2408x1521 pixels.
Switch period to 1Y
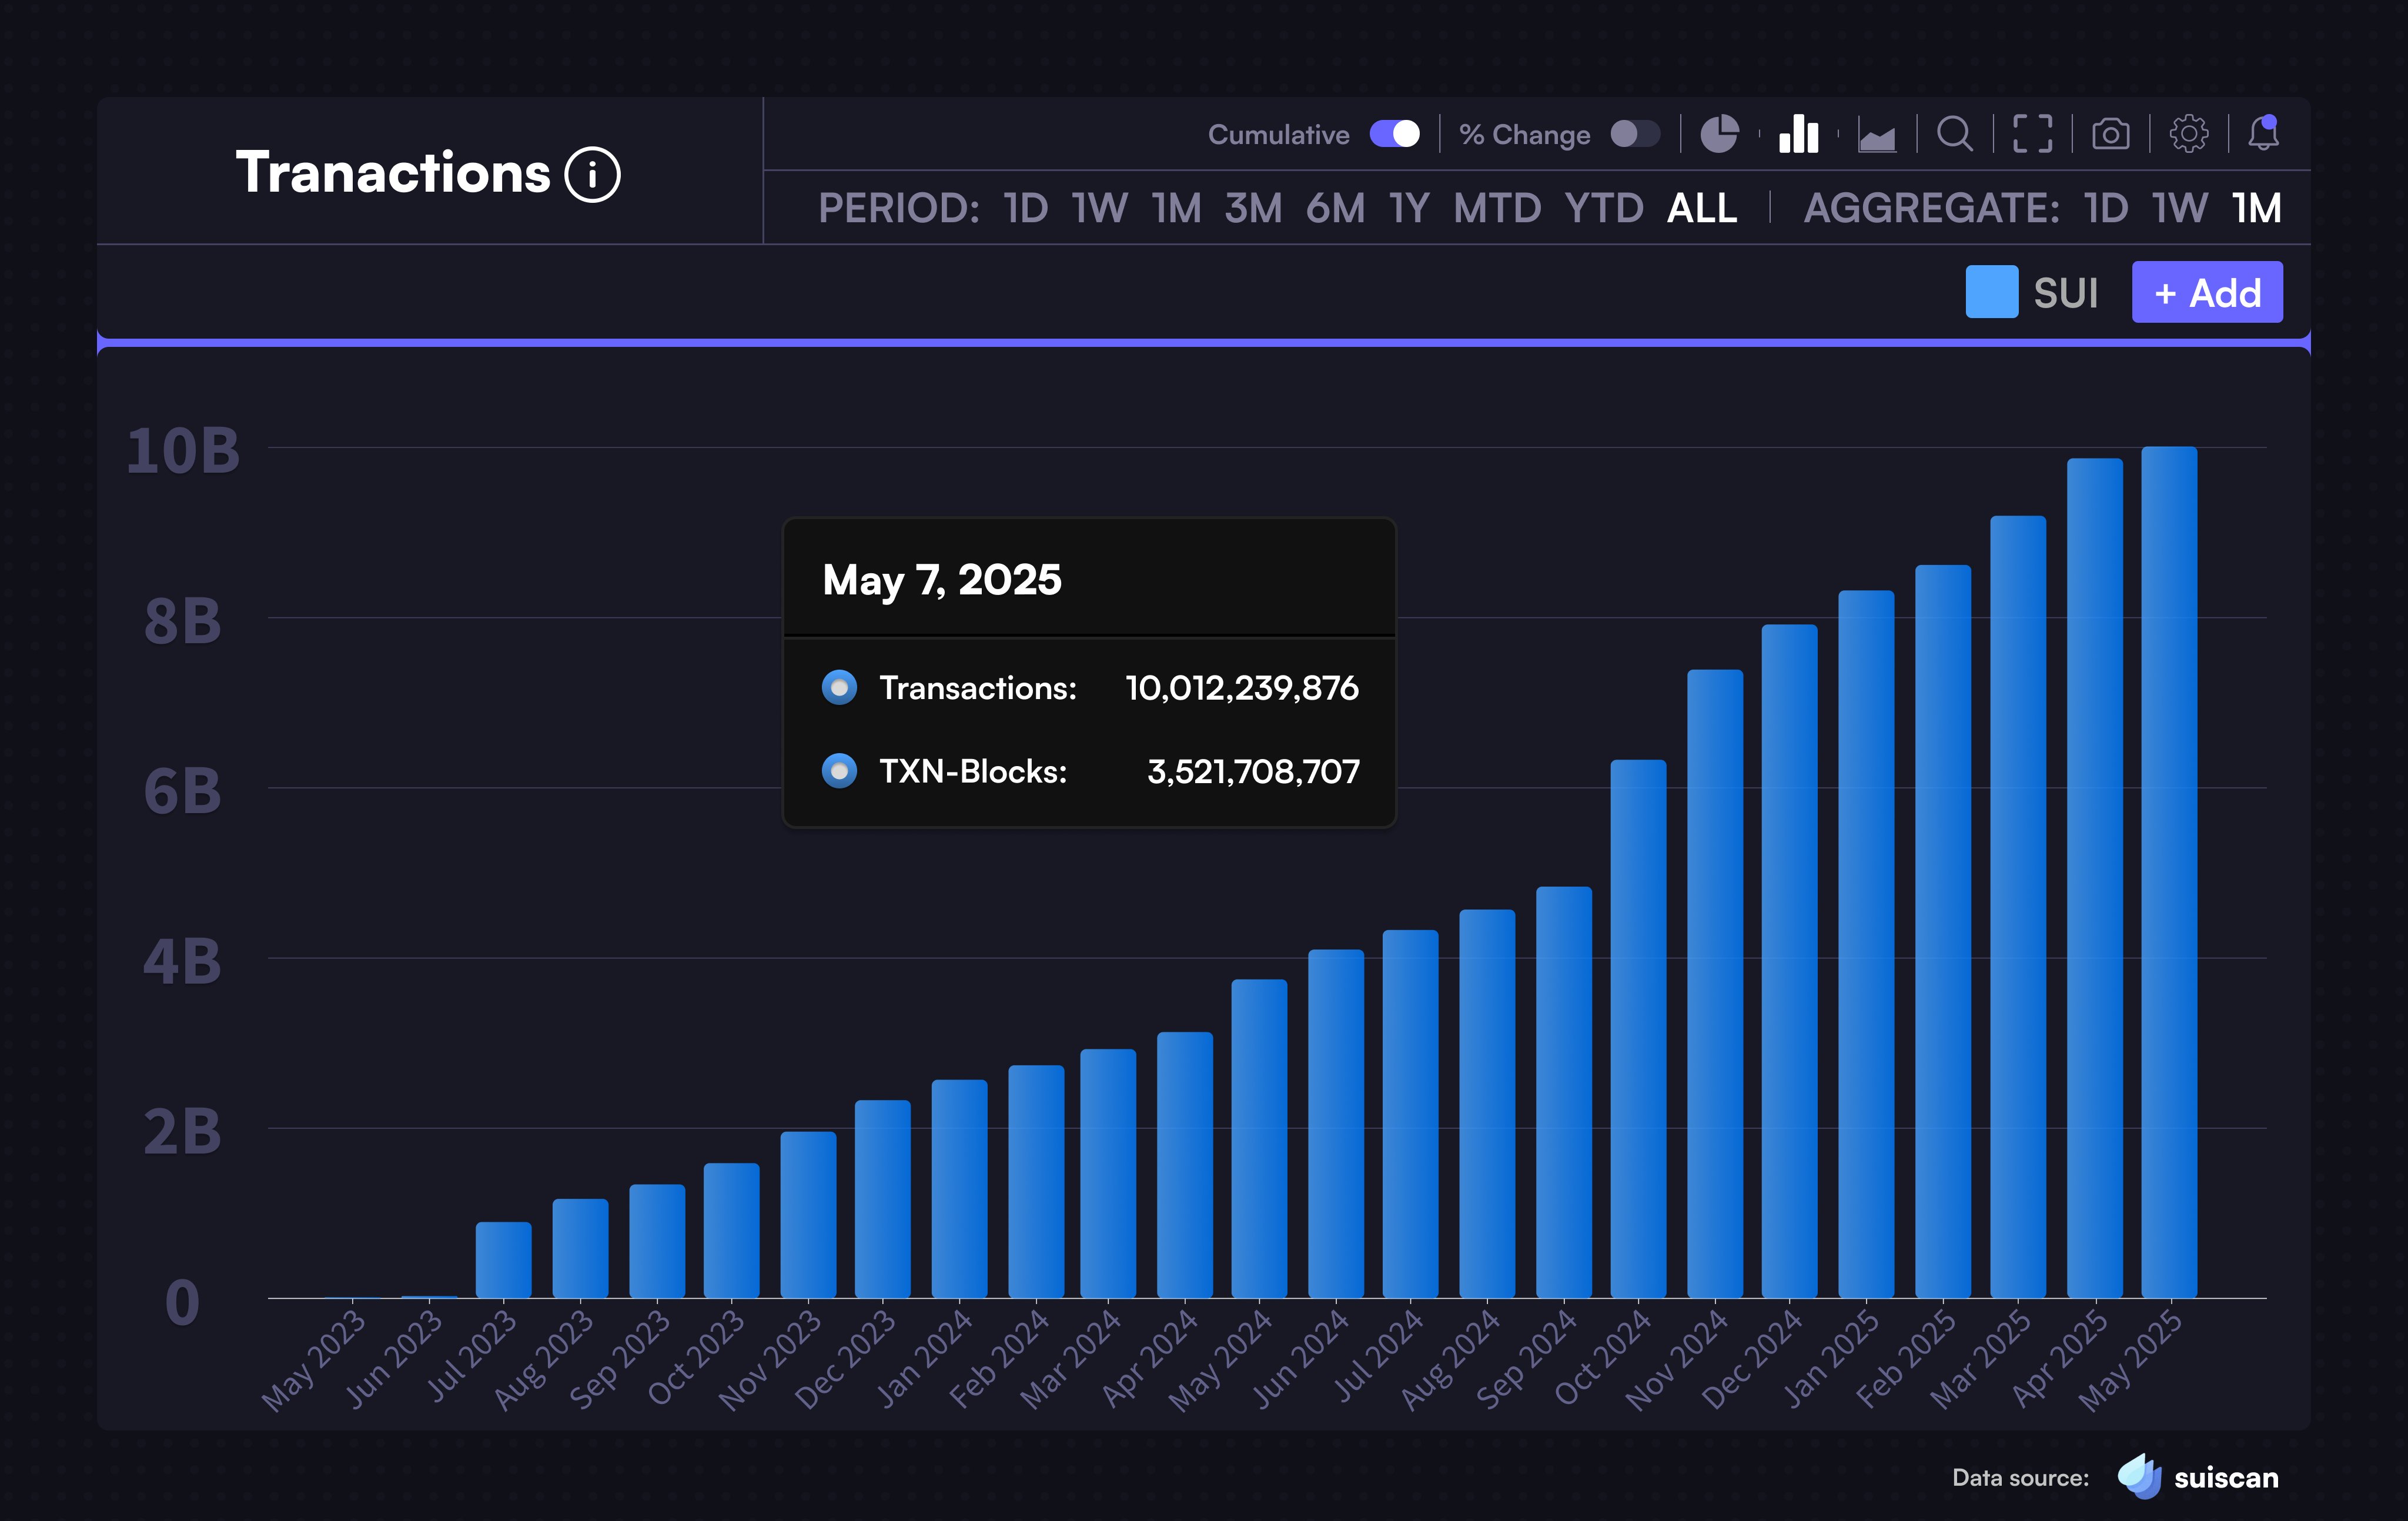point(1409,208)
